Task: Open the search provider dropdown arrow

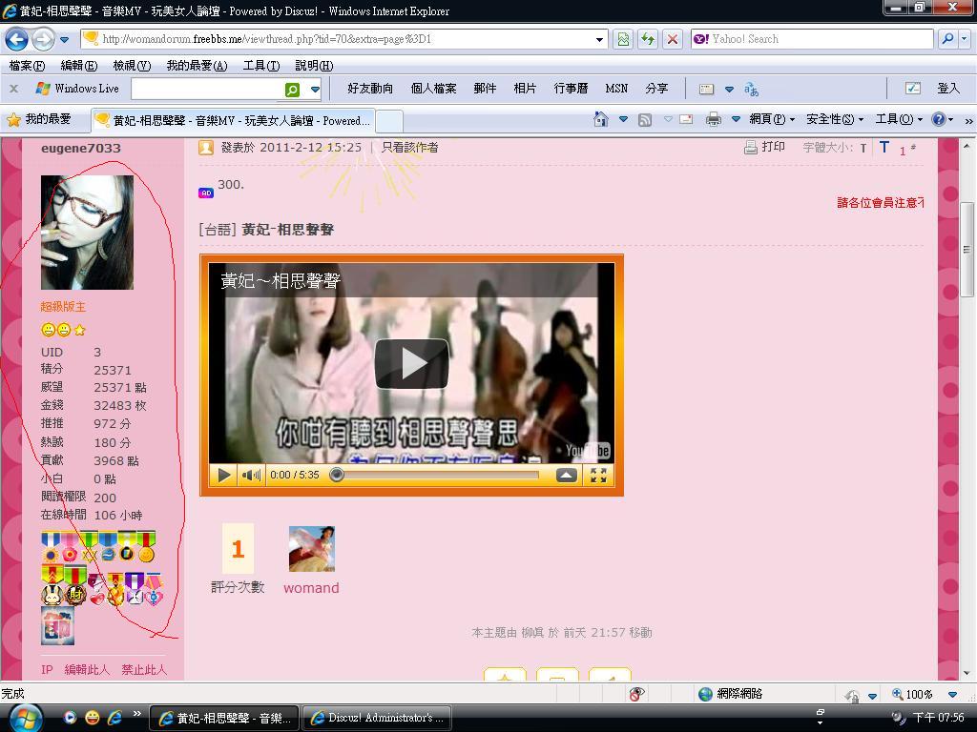Action: click(964, 38)
